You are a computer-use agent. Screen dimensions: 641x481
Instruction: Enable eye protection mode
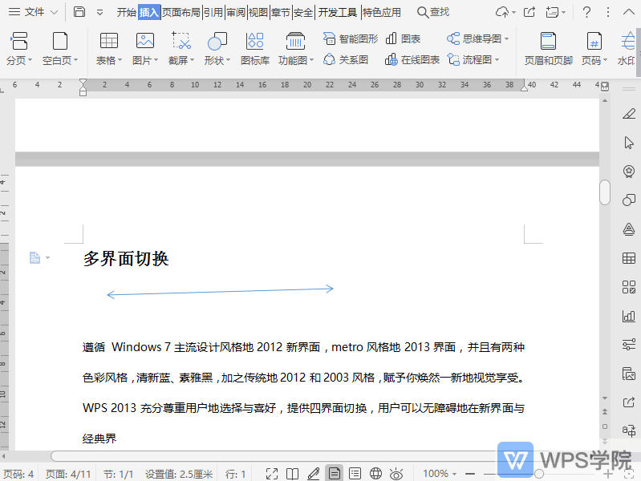396,474
